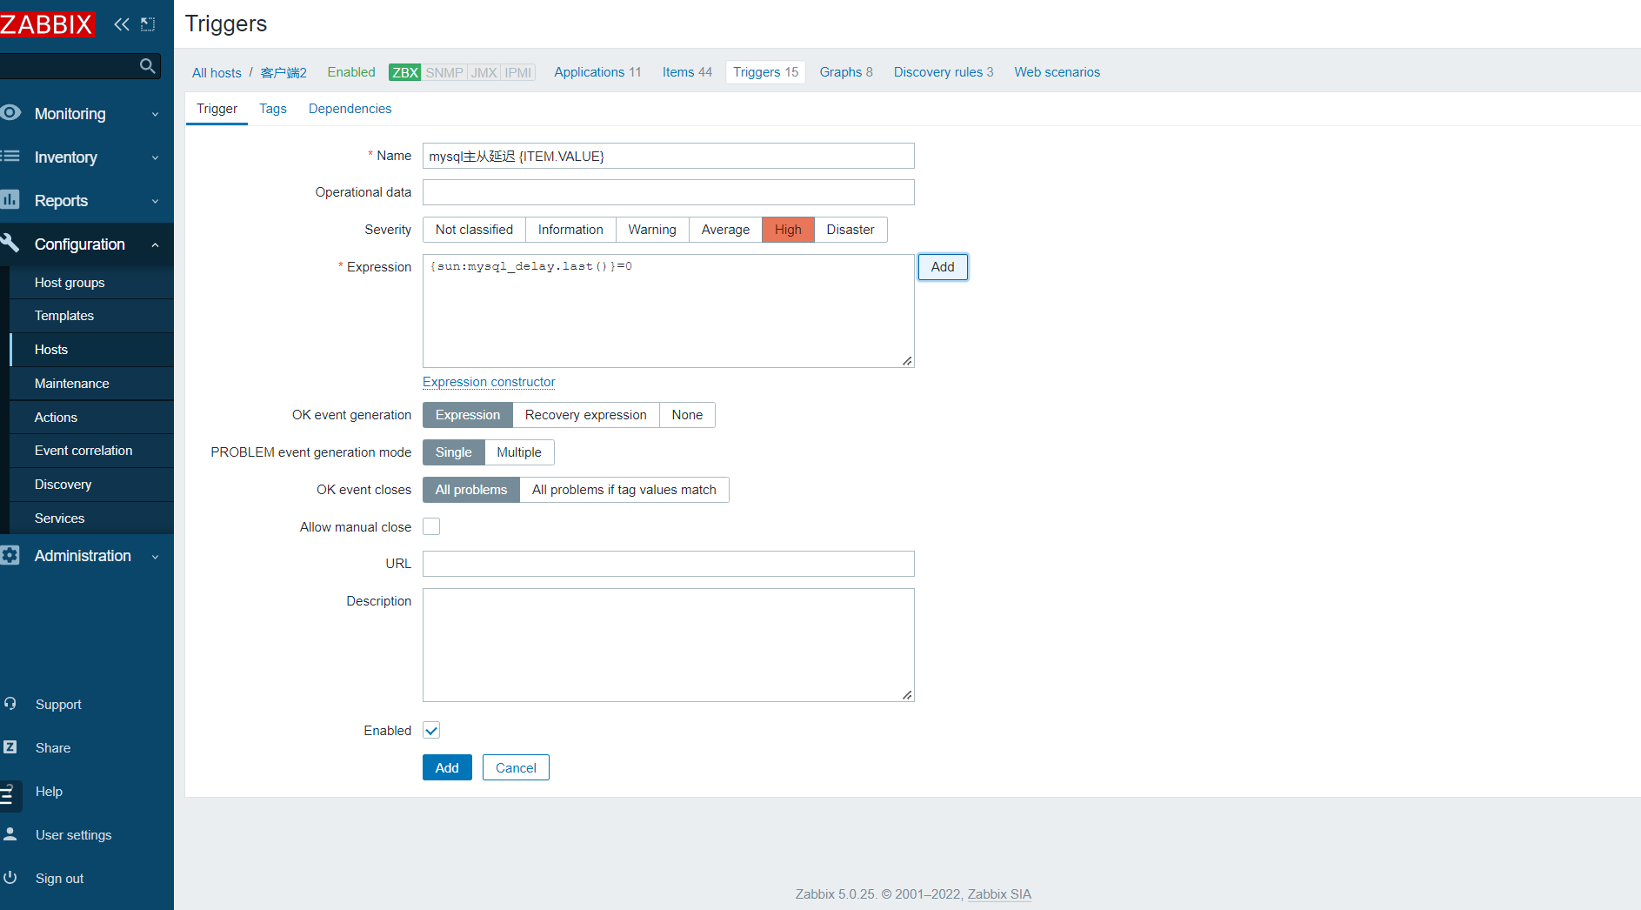Viewport: 1641px width, 910px height.
Task: Open the Discovery rules 3 link
Action: tap(944, 72)
